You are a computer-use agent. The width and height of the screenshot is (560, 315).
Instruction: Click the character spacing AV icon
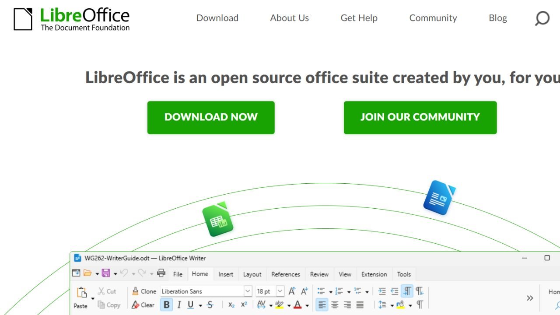point(262,304)
